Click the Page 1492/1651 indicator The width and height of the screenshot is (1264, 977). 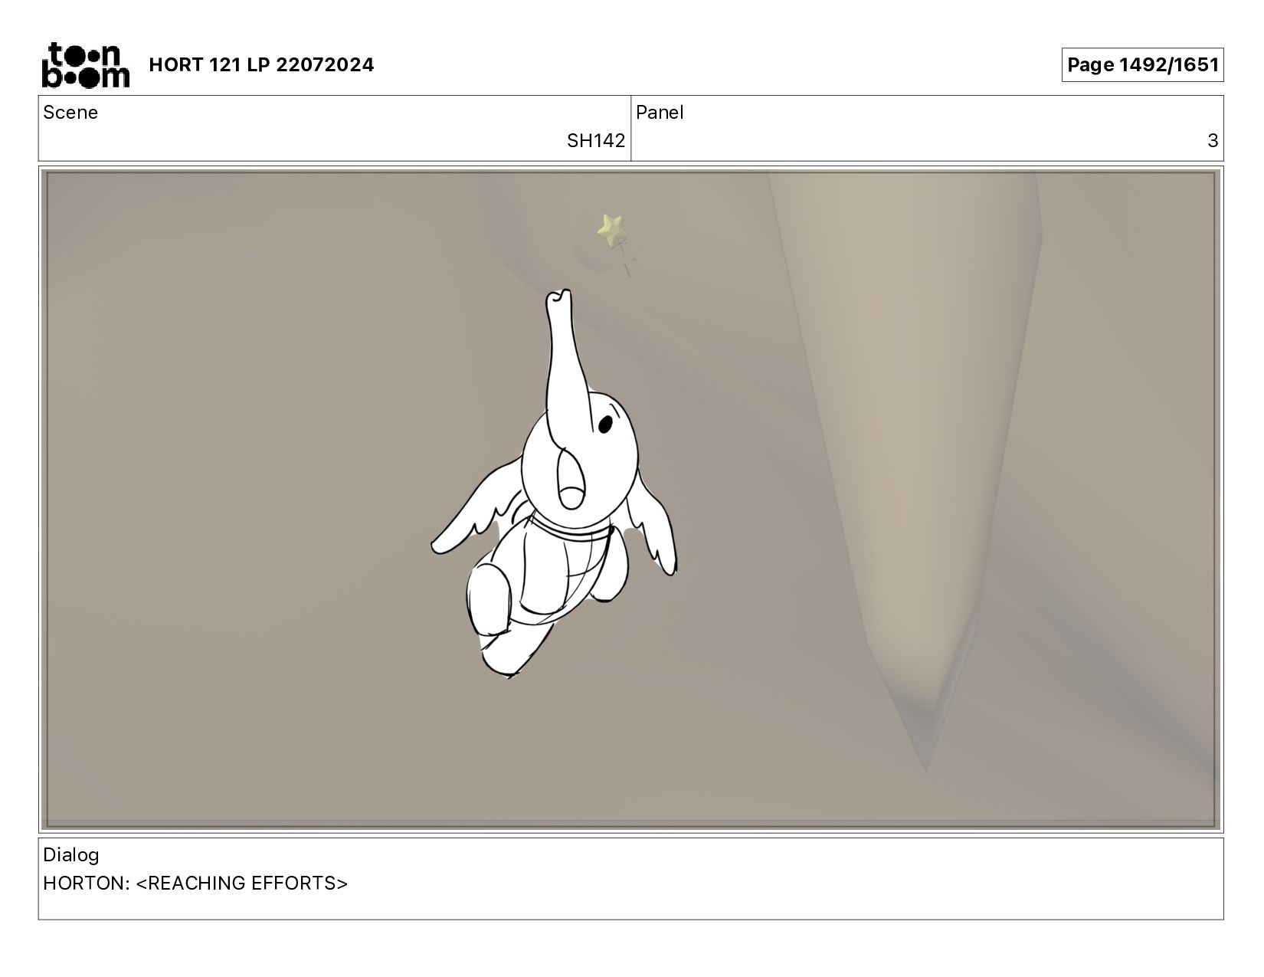pyautogui.click(x=1142, y=65)
